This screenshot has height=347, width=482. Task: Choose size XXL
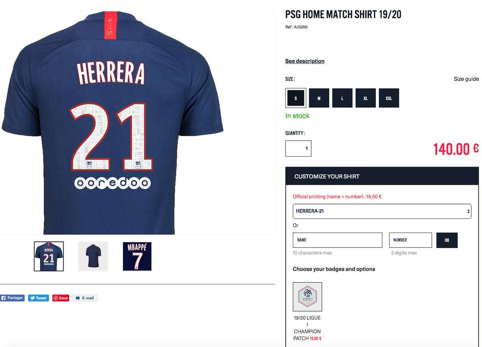click(389, 98)
